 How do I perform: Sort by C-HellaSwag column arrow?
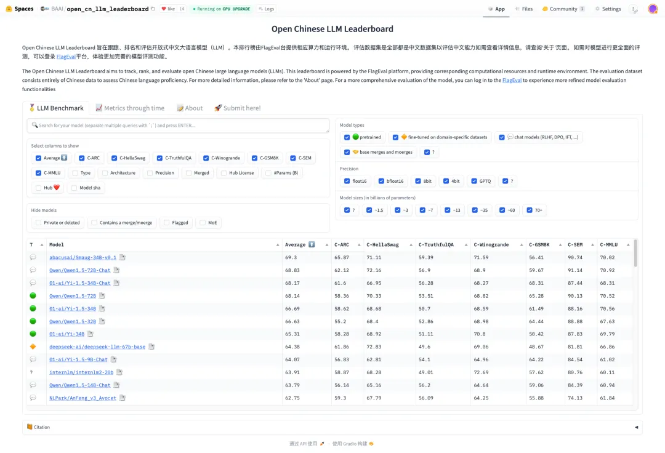coord(411,245)
